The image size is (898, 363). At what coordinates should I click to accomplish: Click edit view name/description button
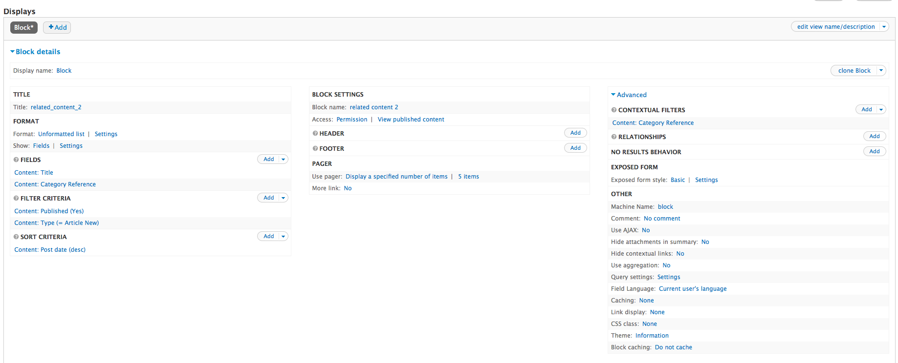click(x=836, y=27)
